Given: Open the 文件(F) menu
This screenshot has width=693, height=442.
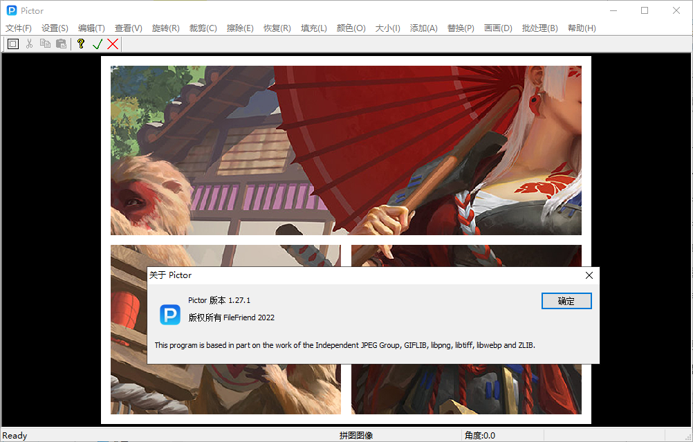Looking at the screenshot, I should point(19,28).
